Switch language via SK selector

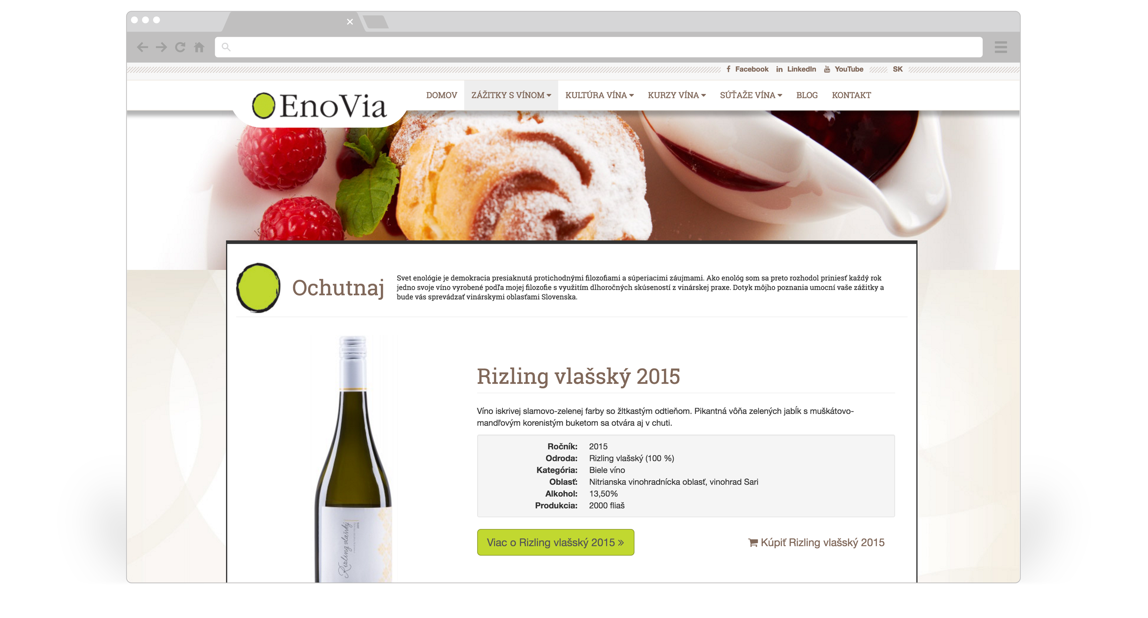click(898, 69)
